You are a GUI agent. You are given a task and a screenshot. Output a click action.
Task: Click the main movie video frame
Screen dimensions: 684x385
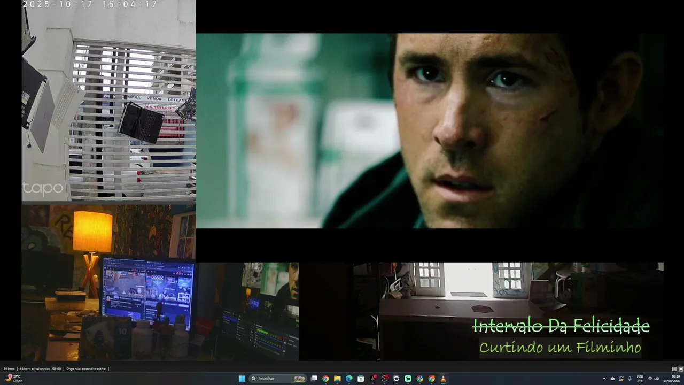[x=430, y=131]
